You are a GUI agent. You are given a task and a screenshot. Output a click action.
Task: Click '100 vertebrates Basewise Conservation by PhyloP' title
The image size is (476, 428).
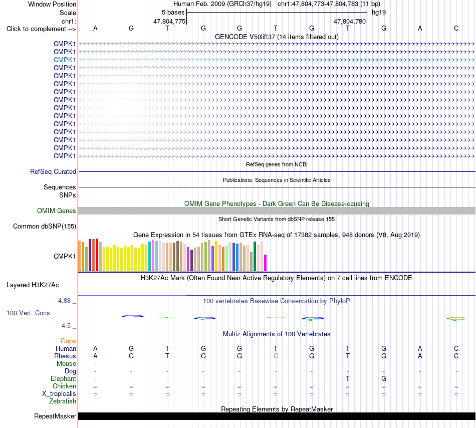point(277,301)
